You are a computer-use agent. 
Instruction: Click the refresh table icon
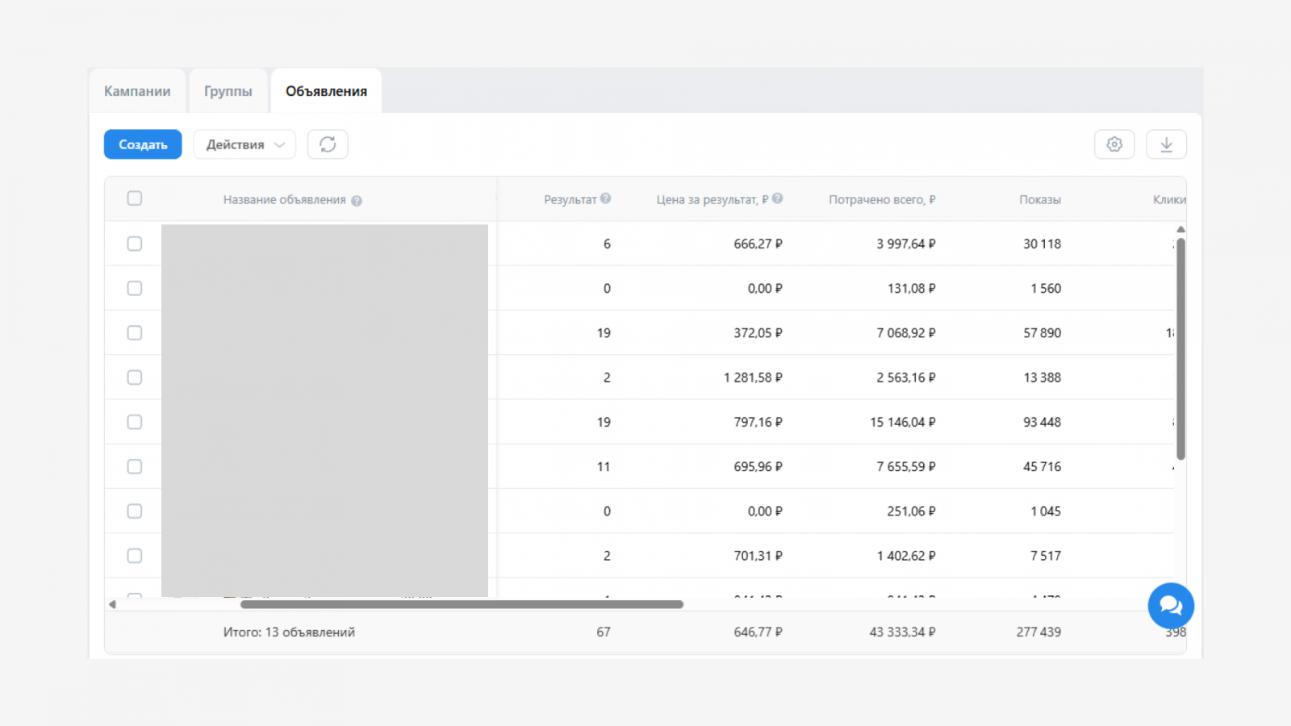[328, 144]
